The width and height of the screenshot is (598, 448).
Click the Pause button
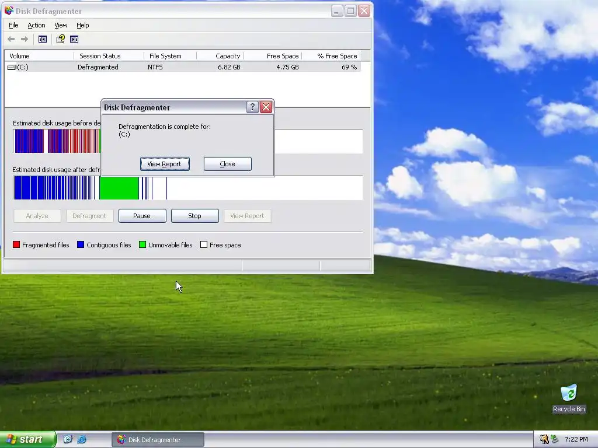[x=142, y=216]
